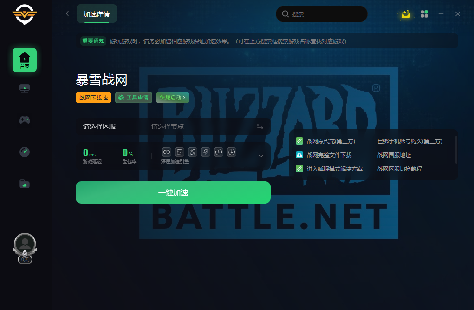
Task: Click the icon beside 战网点代充(第三方)
Action: [x=299, y=141]
